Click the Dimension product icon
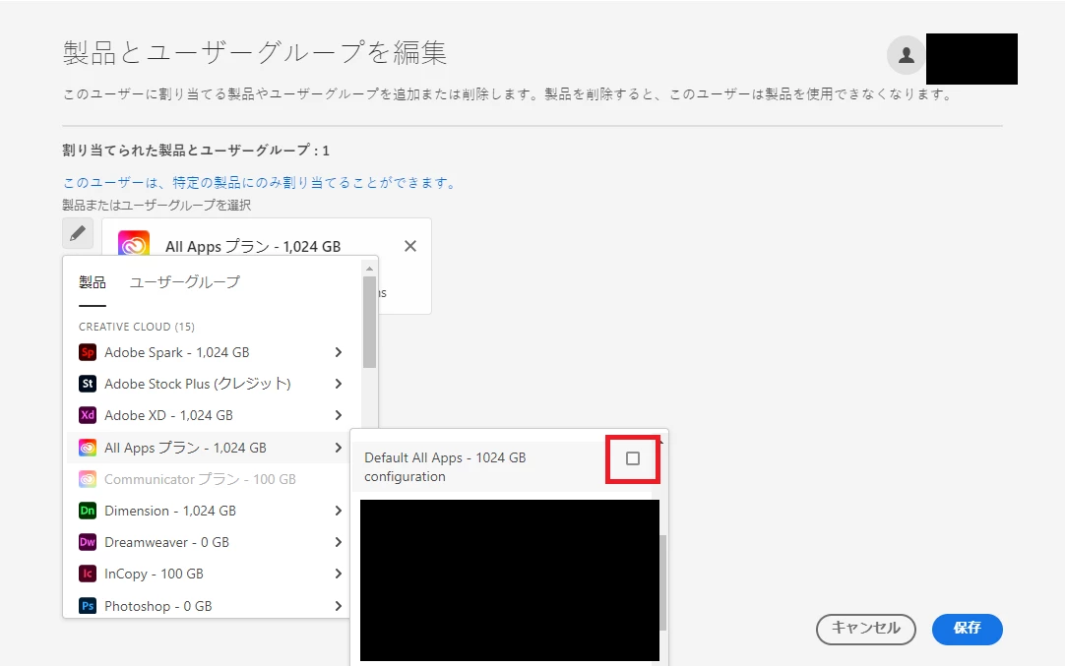This screenshot has height=666, width=1065. [x=88, y=511]
